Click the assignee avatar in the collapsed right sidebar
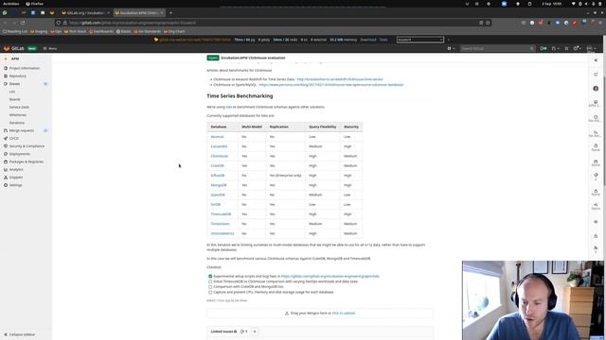The height and width of the screenshot is (340, 606). tap(596, 88)
